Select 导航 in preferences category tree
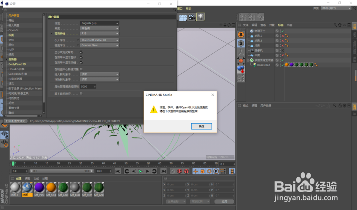The image size is (357, 210). pos(11,20)
